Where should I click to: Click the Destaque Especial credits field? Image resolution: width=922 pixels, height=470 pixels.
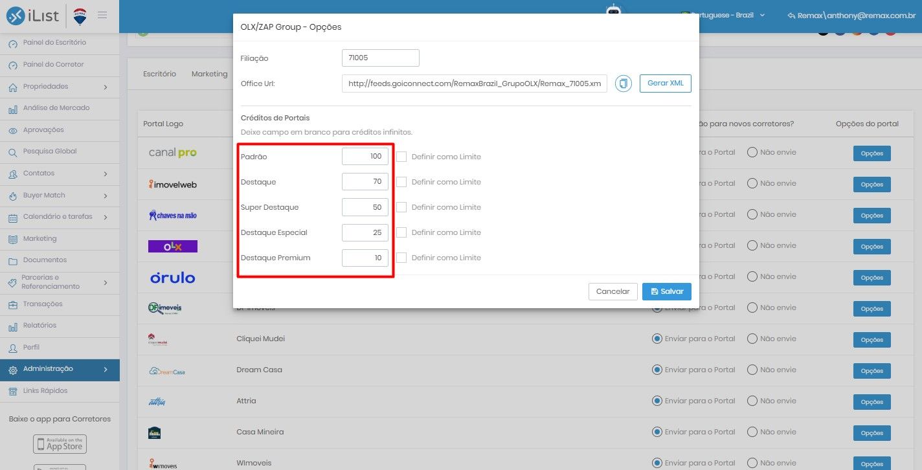point(365,232)
